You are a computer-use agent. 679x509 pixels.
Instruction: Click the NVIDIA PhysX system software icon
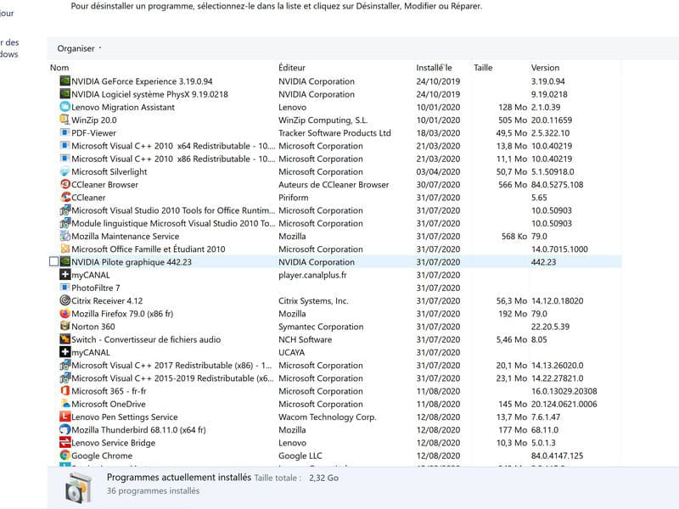click(65, 94)
